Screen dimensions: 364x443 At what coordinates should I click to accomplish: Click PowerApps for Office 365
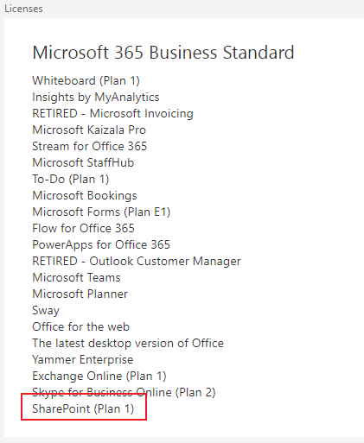(x=101, y=244)
